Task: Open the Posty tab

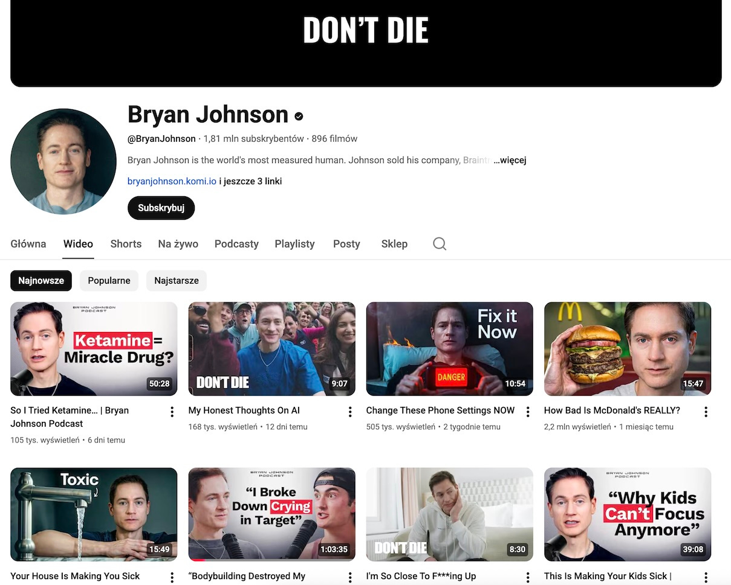Action: [x=346, y=244]
